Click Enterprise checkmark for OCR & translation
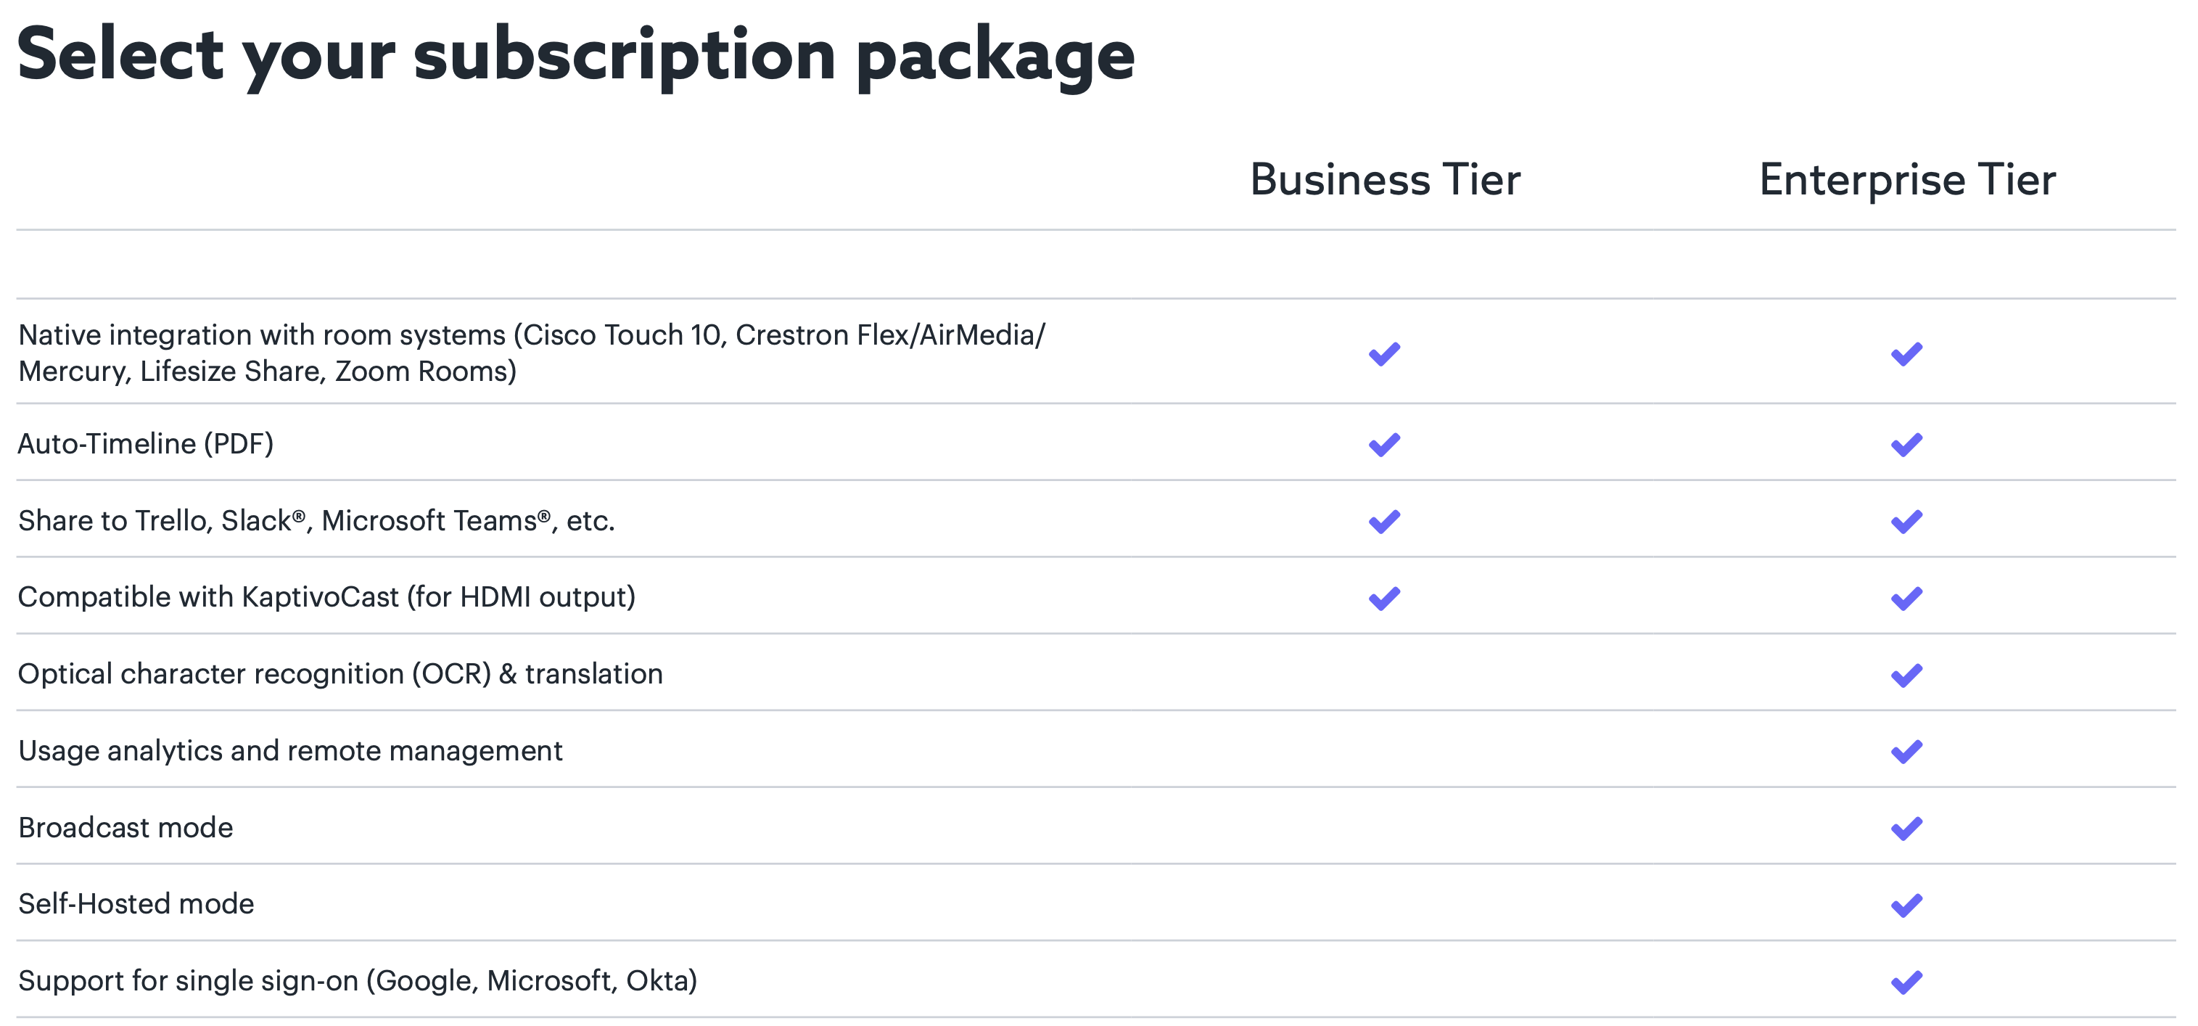Screen dimensions: 2198x1026 tap(1906, 676)
